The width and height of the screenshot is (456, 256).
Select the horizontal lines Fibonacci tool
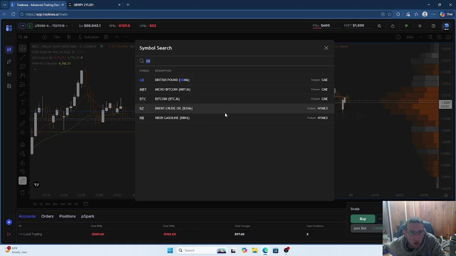(22, 66)
